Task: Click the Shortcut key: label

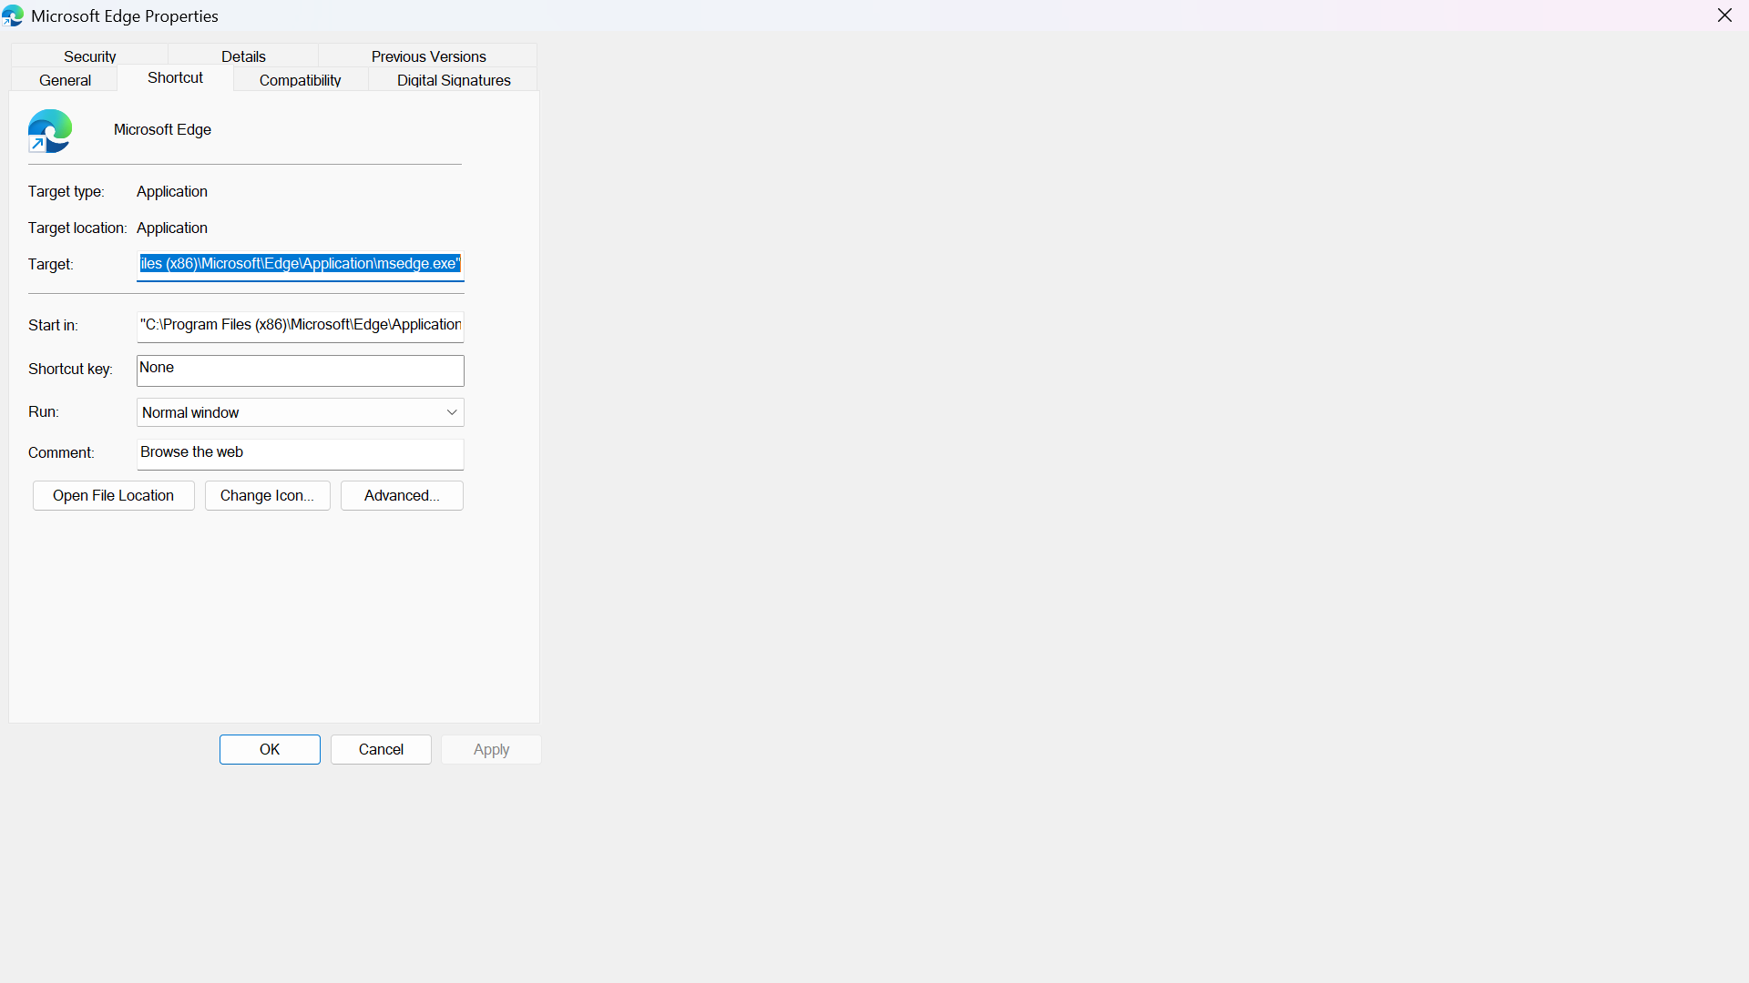Action: [x=70, y=370]
